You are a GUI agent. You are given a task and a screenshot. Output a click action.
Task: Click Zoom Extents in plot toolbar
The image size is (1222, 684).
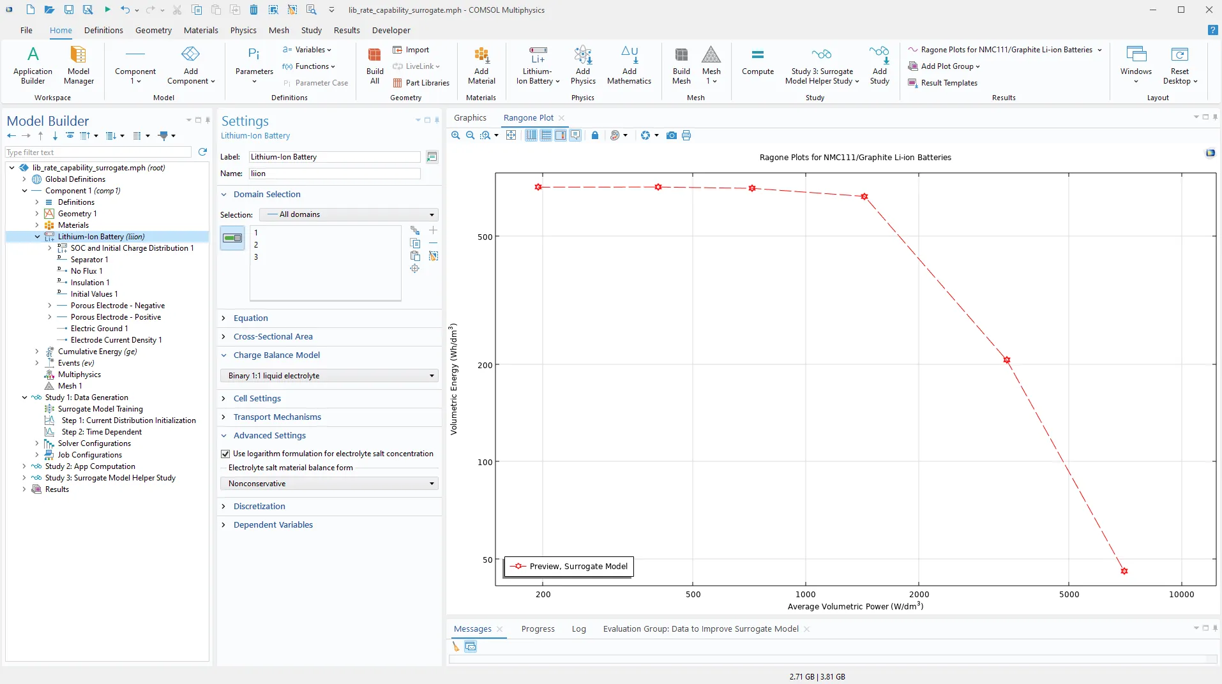511,135
